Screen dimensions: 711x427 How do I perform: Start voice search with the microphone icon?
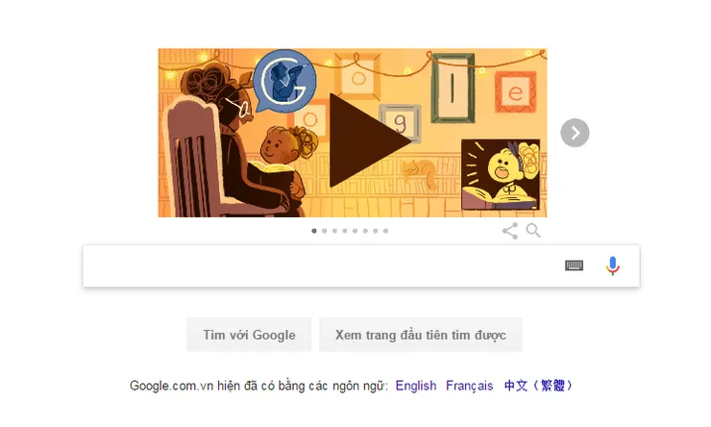(612, 265)
